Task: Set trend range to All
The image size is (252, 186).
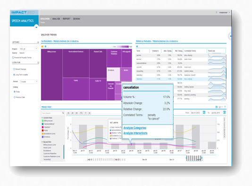Action: pos(89,113)
